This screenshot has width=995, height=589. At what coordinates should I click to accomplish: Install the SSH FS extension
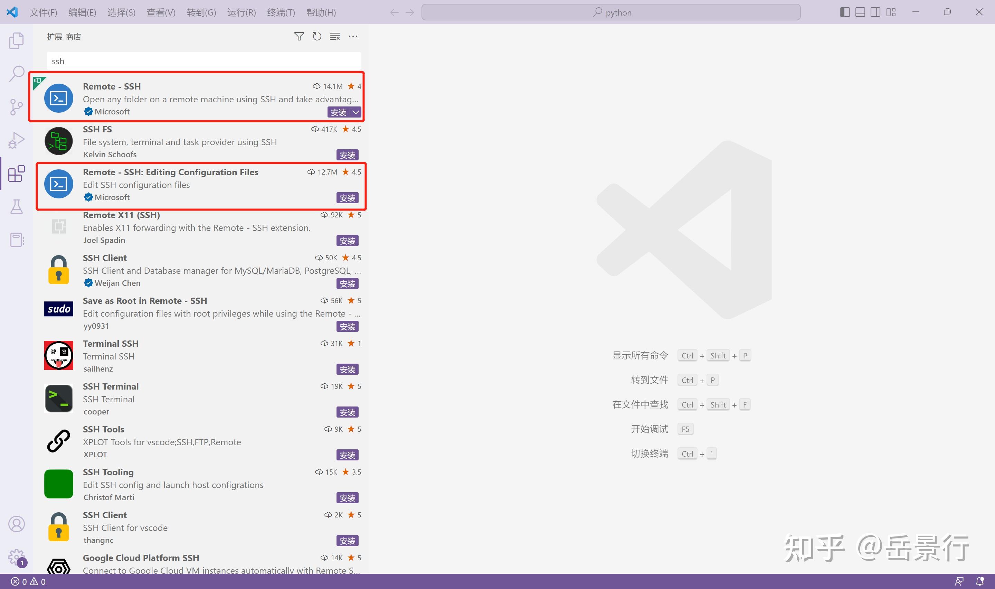[x=348, y=155]
